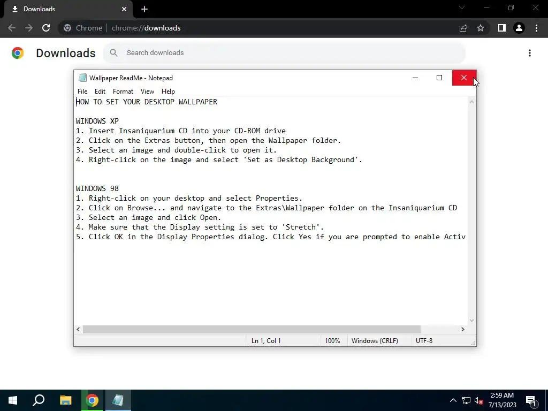Open the Downloads page more actions menu
This screenshot has height=411, width=548.
click(530, 53)
